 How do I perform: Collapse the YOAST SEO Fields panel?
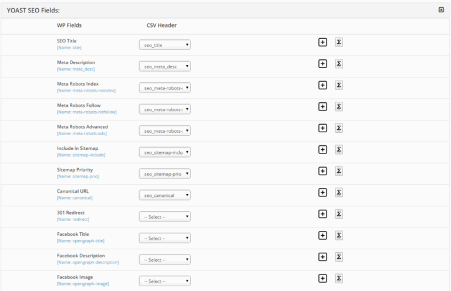tap(441, 10)
